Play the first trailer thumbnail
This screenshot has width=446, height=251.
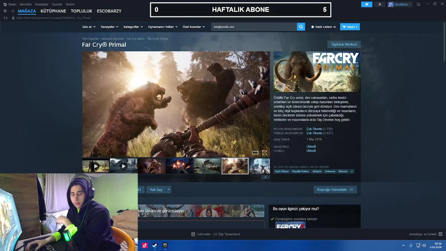coord(96,166)
